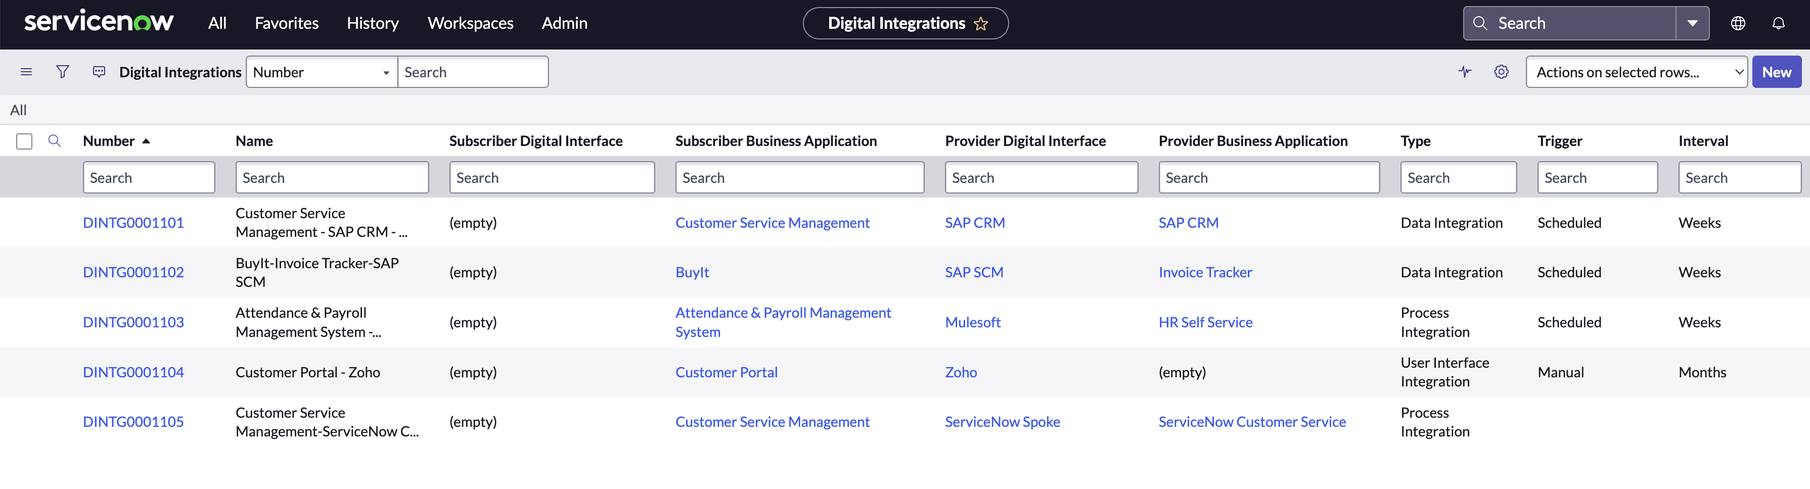
Task: Toggle the response time pulse icon
Action: tap(1465, 72)
